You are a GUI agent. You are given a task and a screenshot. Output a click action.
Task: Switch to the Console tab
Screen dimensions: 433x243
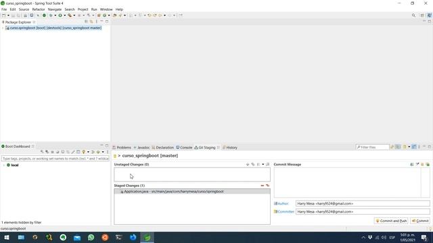(184, 147)
